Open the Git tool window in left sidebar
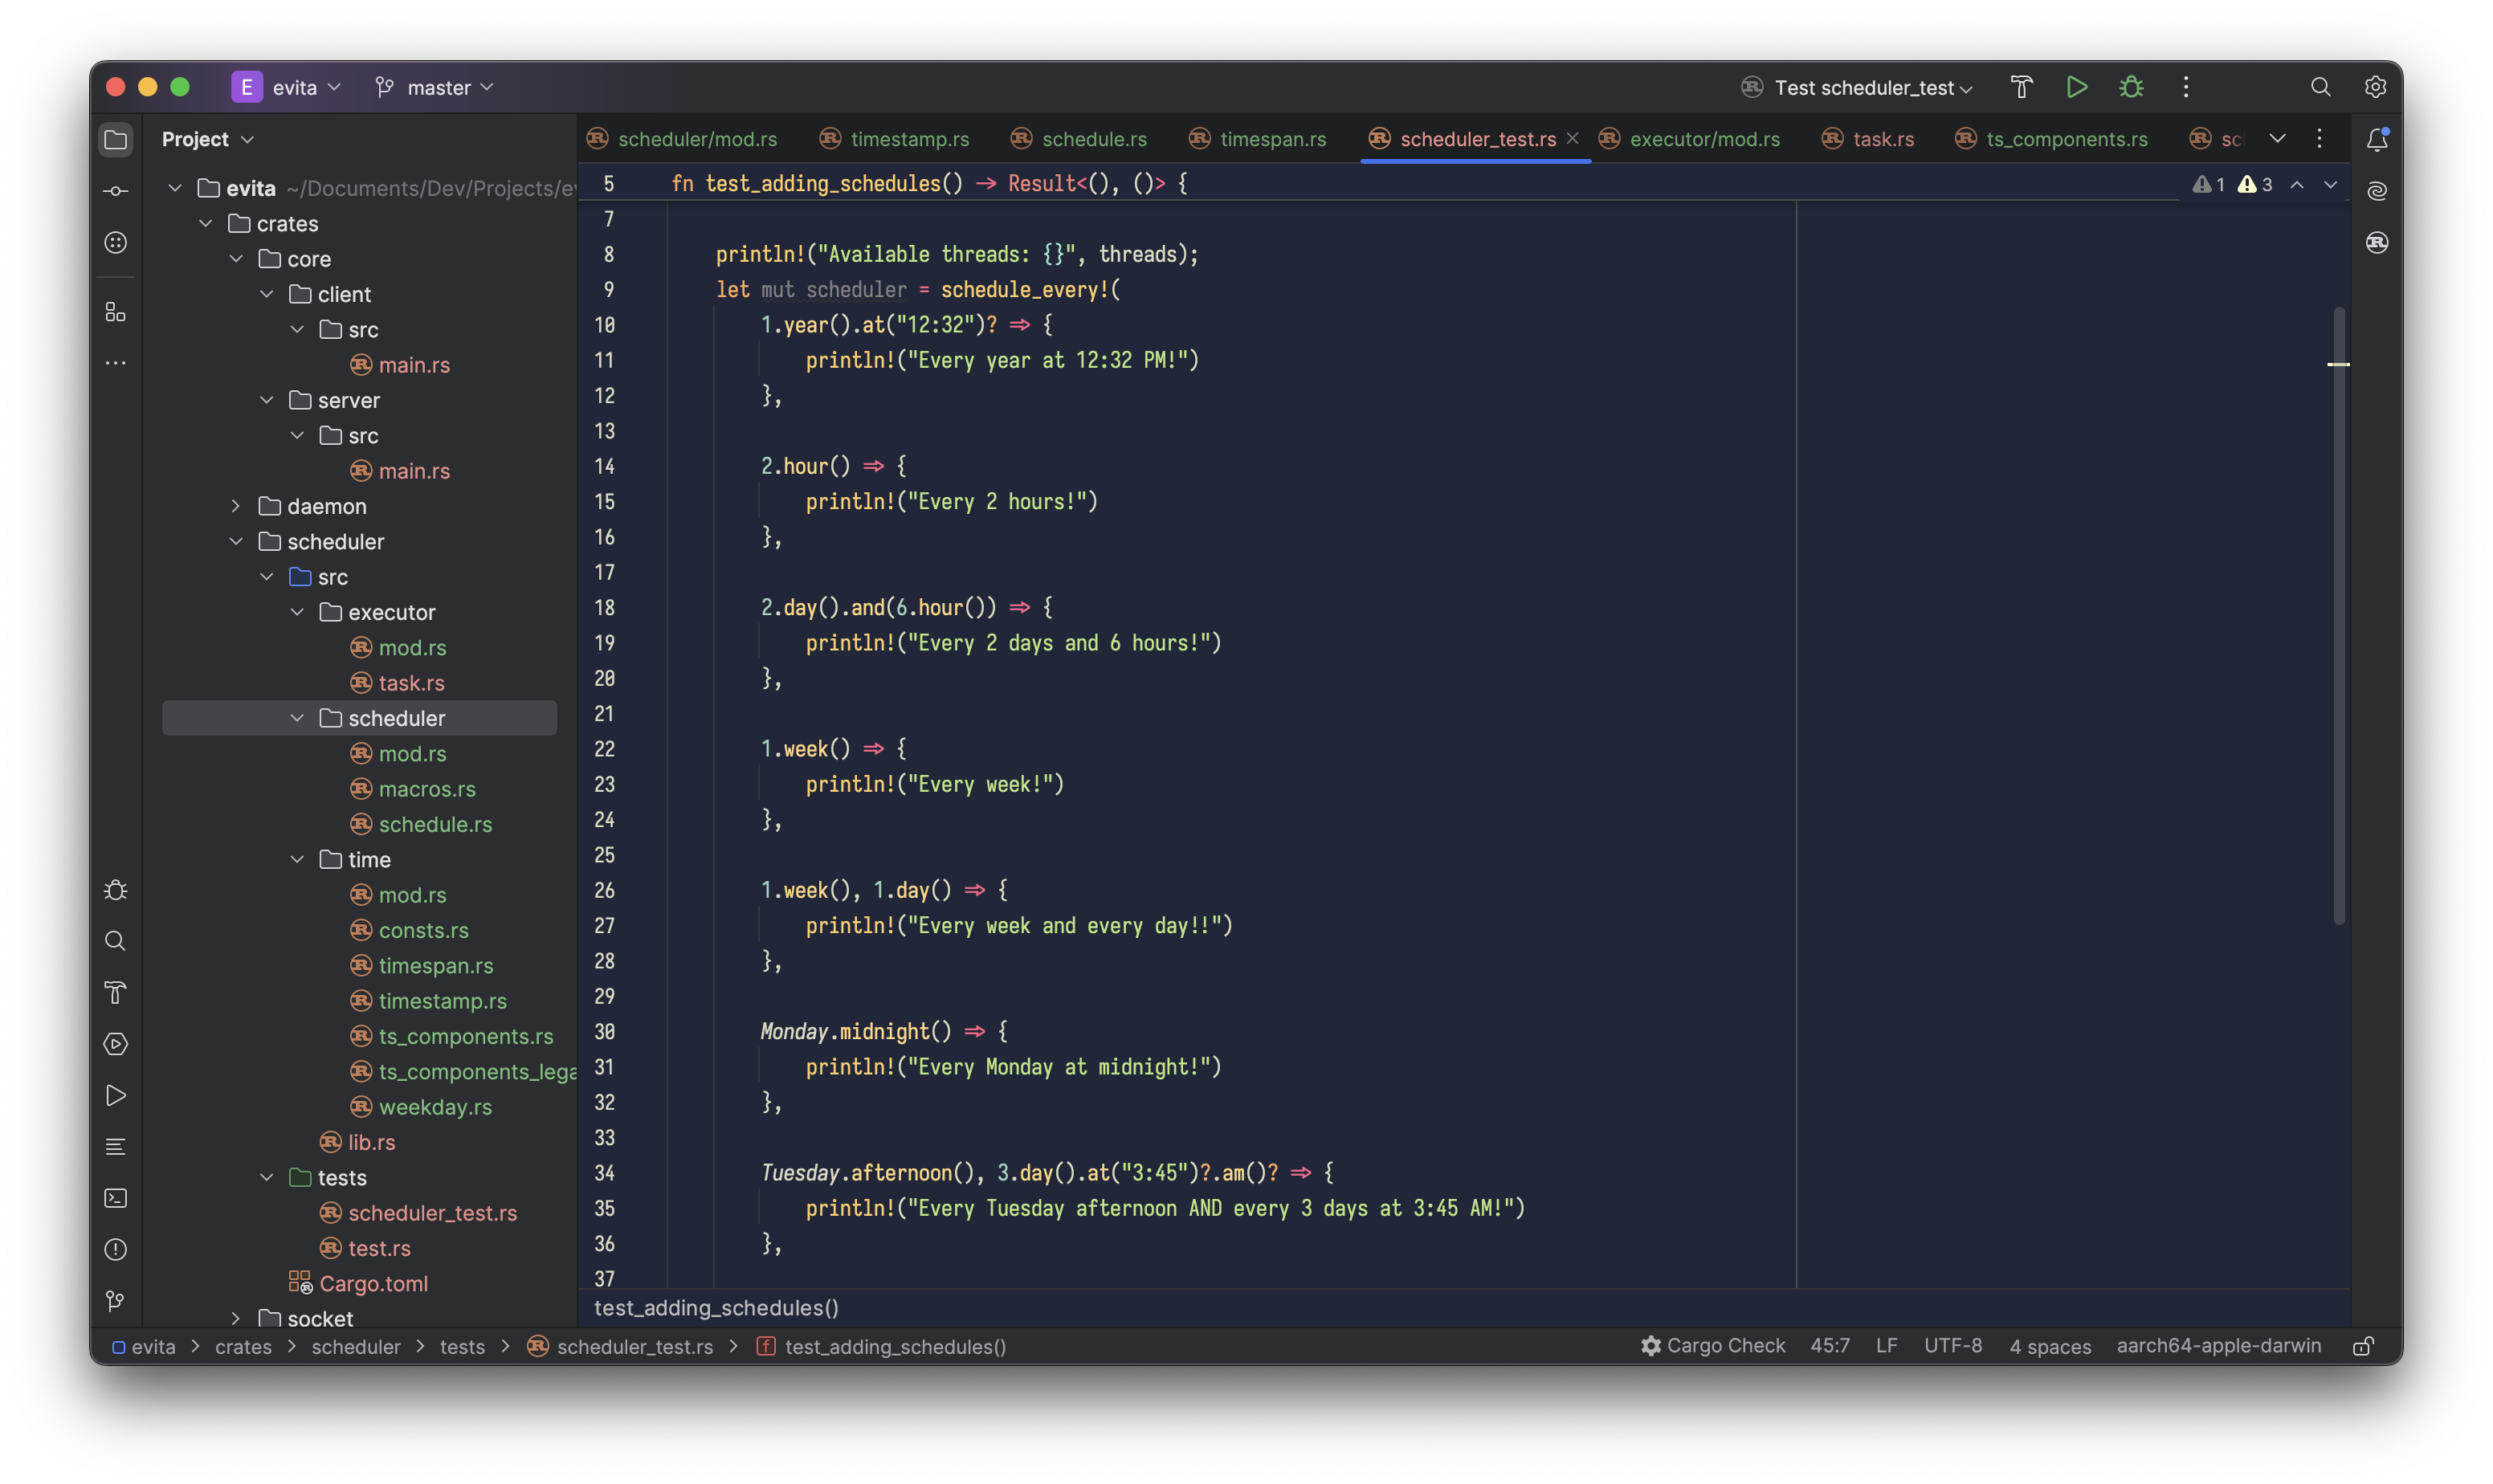2493x1484 pixels. click(116, 1300)
